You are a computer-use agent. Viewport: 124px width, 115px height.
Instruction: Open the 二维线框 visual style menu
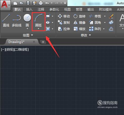pyautogui.click(x=21, y=50)
